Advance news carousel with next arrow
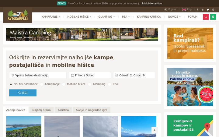Screen dimensions: 219x137 click(x=155, y=130)
